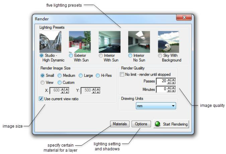Viewport: 226px width, 154px height.
Task: Click the X width field showing 600
Action: [55, 91]
